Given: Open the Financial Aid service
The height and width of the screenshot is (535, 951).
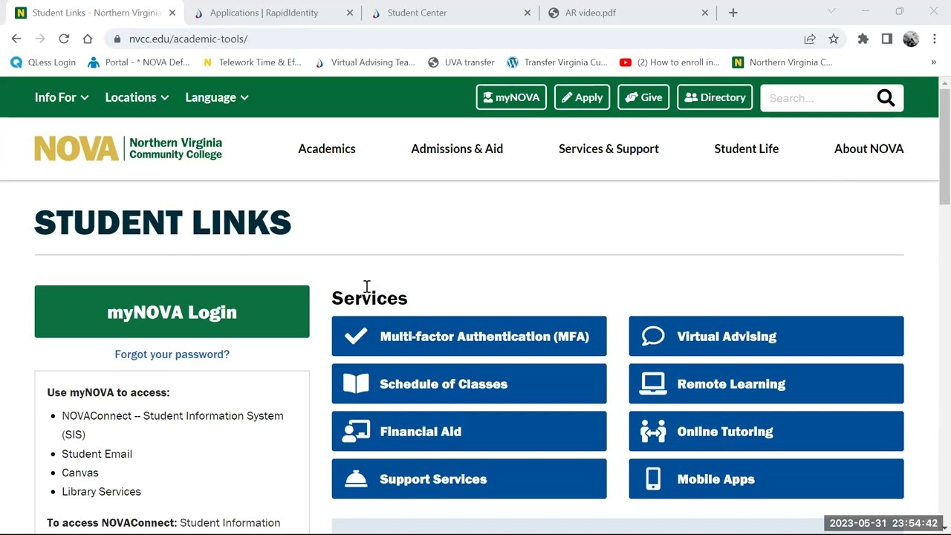Looking at the screenshot, I should (469, 431).
